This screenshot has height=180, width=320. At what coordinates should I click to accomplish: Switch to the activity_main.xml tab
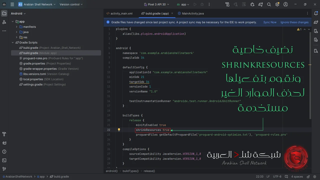pos(119,13)
